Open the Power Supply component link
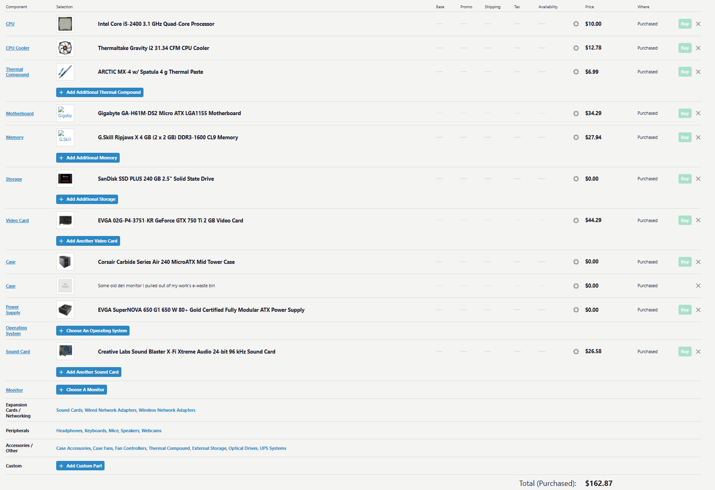 click(13, 310)
